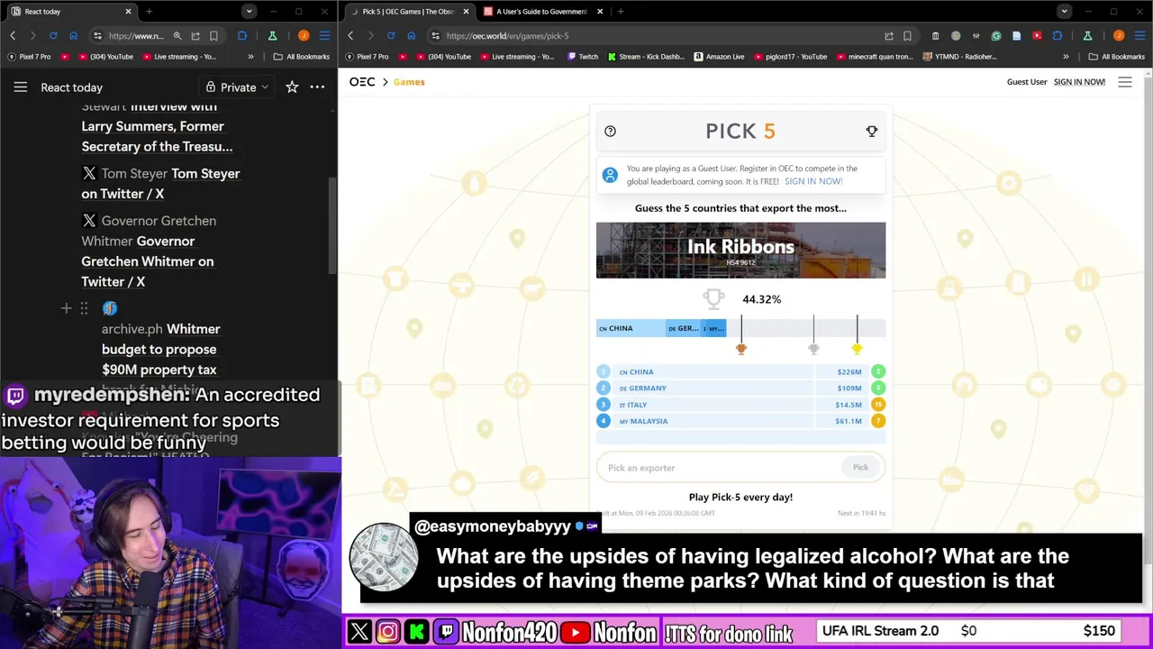This screenshot has height=649, width=1153.
Task: Open browser menu in OEC browser window
Action: click(1139, 36)
